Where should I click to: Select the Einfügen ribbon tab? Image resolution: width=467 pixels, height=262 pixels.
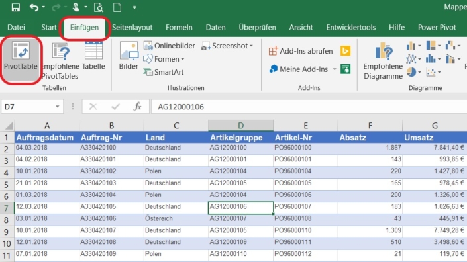(84, 27)
